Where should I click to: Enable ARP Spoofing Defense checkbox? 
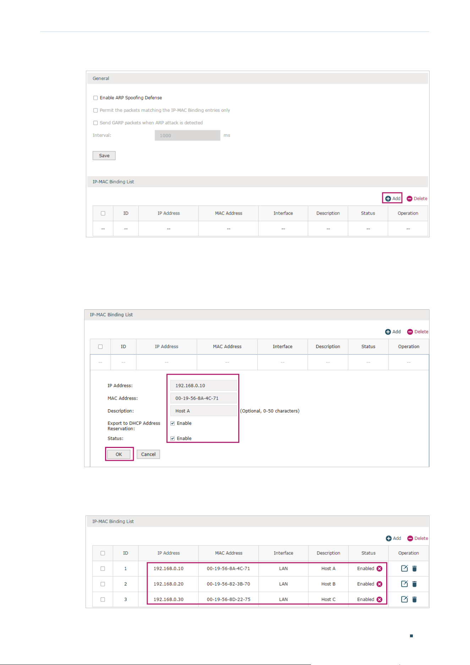pyautogui.click(x=95, y=98)
